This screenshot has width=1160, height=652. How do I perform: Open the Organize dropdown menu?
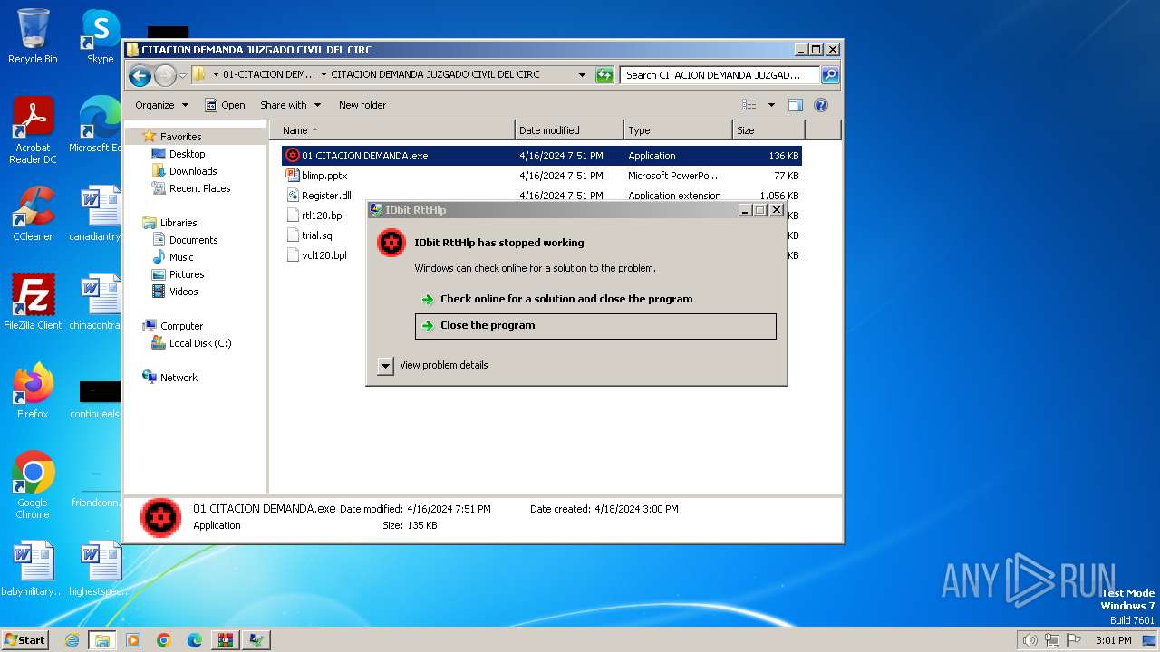[161, 105]
